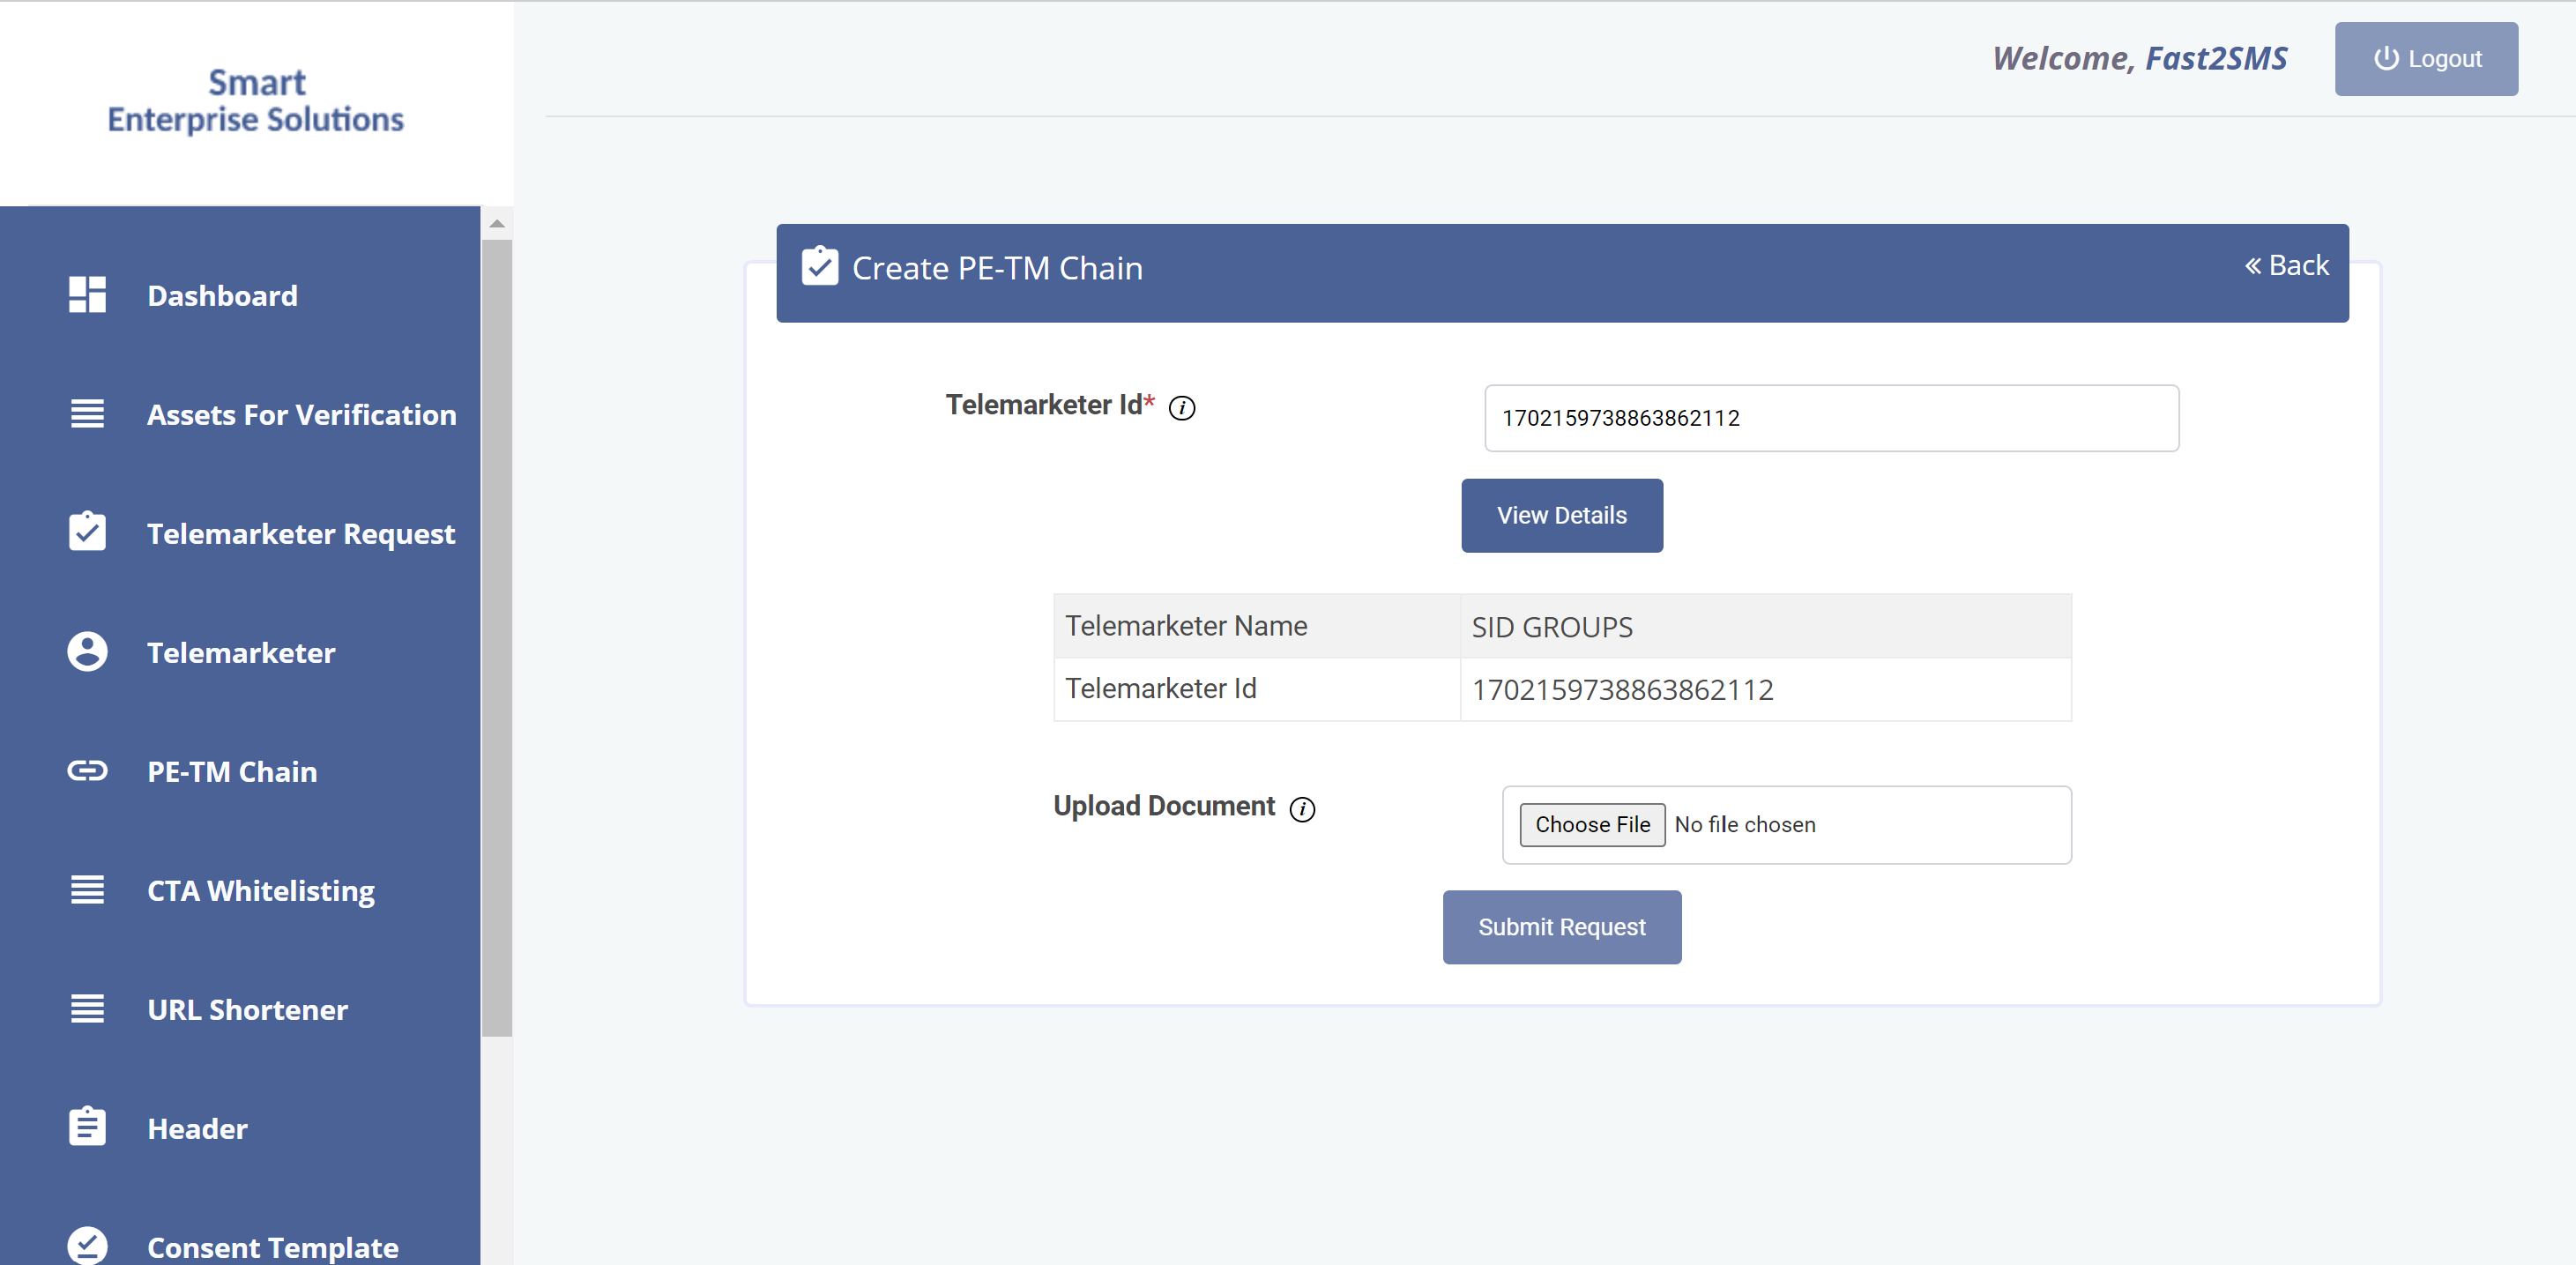Viewport: 2576px width, 1265px height.
Task: Click the sidebar scroll up arrow
Action: click(x=497, y=224)
